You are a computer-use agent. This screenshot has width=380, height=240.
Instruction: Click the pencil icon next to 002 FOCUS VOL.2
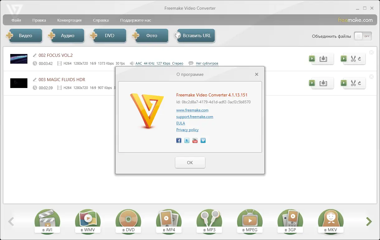(x=35, y=55)
